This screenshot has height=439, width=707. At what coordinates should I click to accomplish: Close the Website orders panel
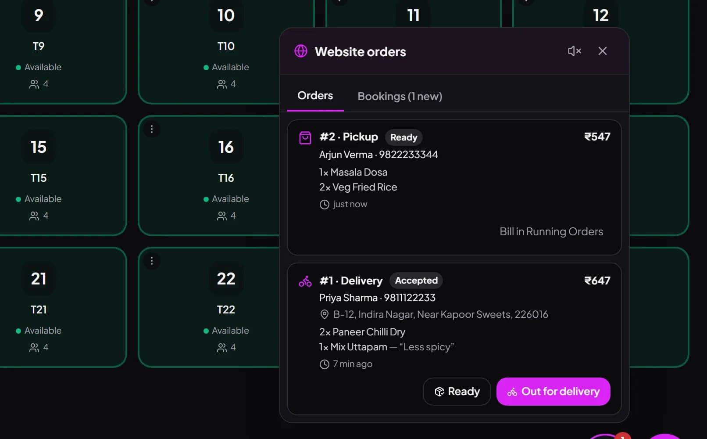603,51
